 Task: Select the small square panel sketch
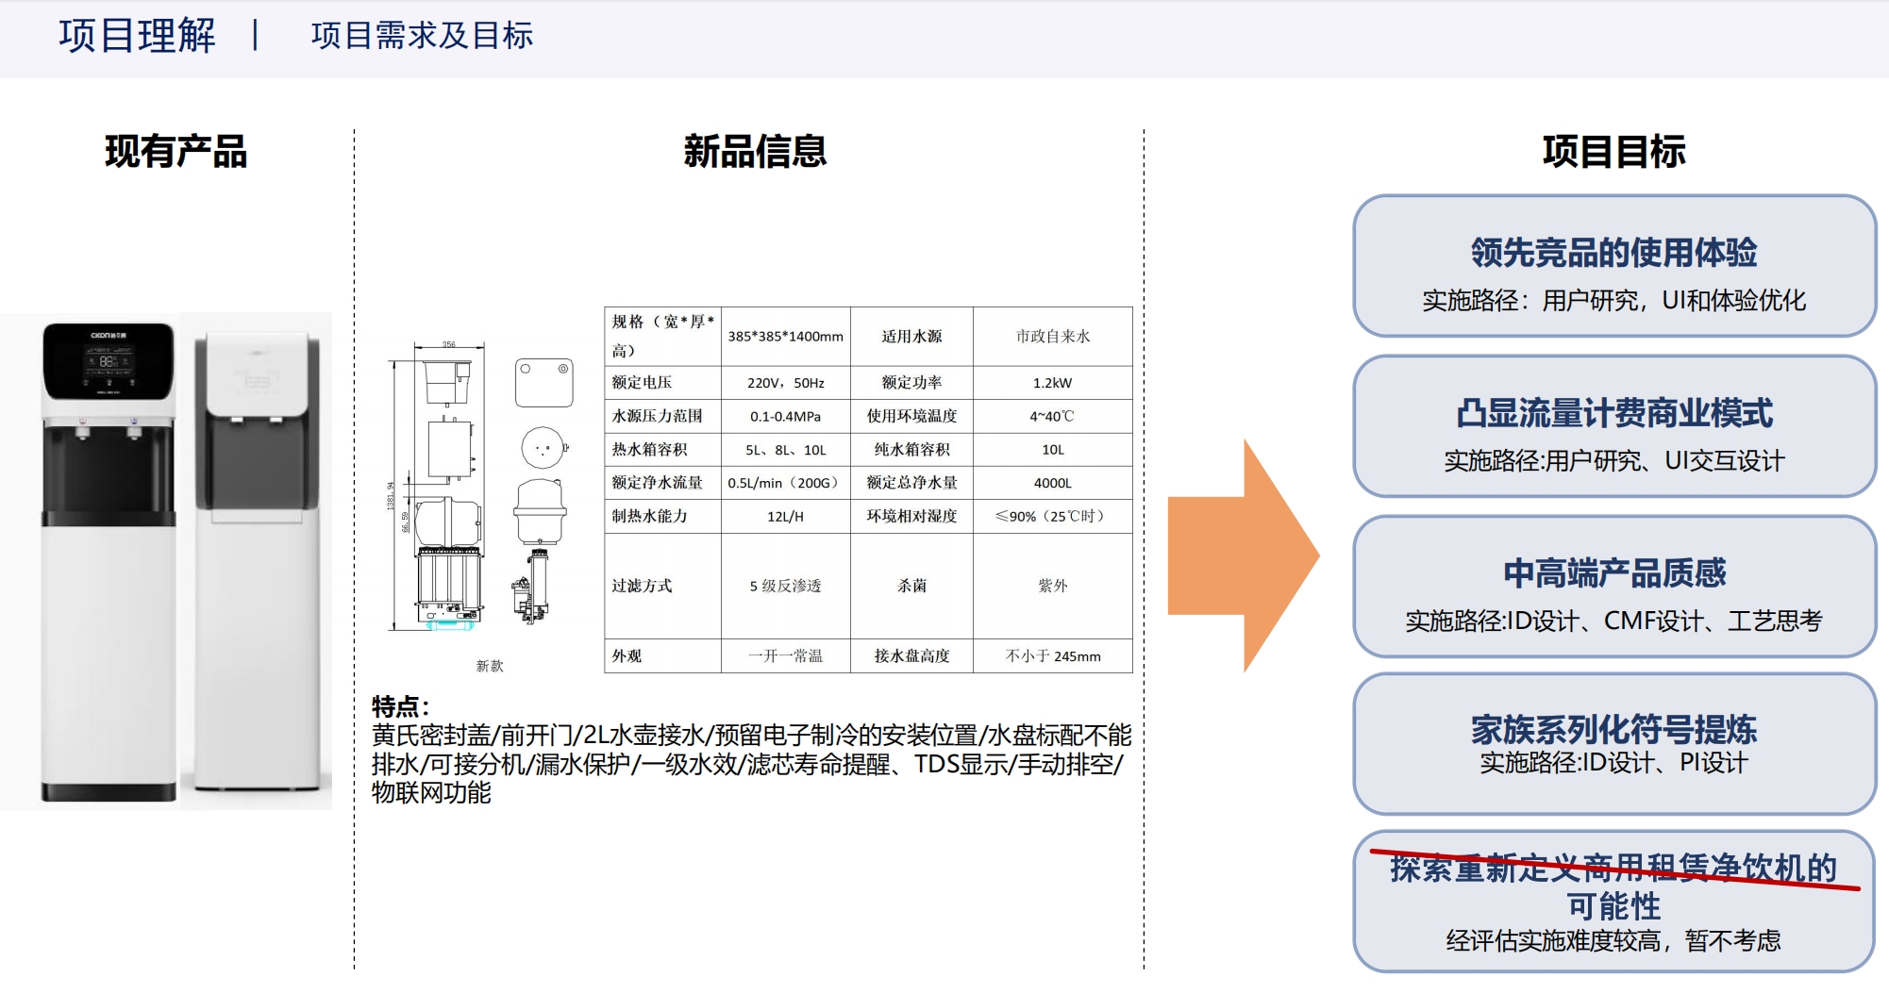click(x=544, y=382)
